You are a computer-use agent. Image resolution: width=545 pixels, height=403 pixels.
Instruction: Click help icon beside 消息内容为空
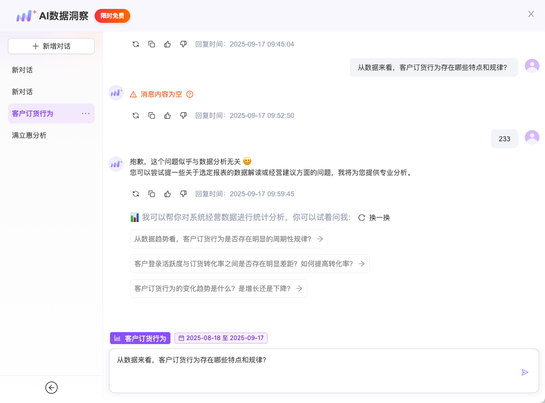tap(190, 94)
